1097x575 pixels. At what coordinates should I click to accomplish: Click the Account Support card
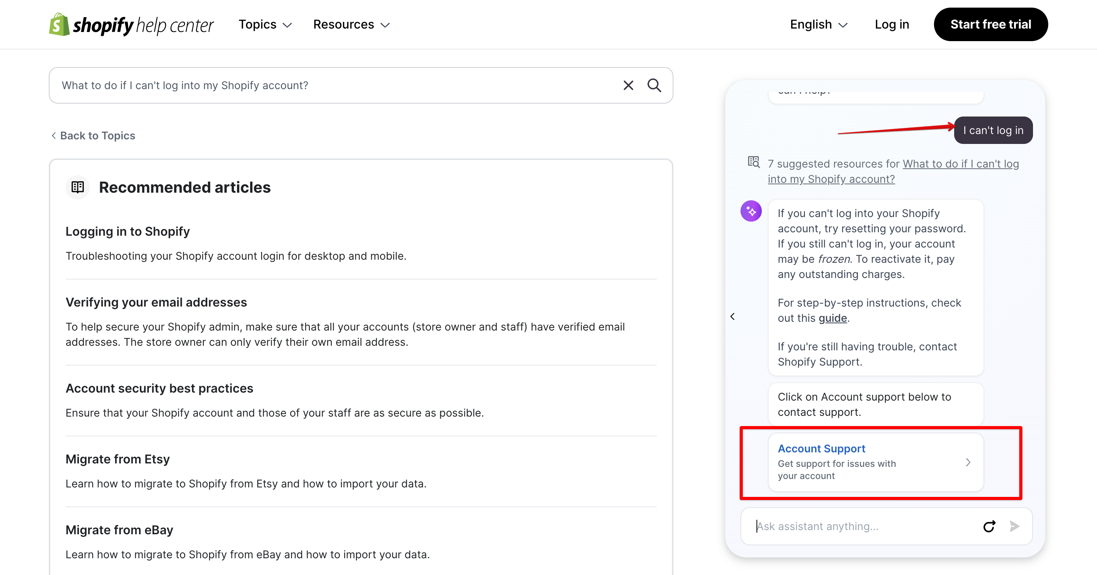coord(876,462)
